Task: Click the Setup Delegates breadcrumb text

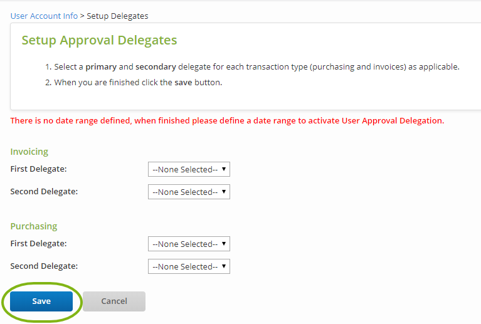Action: click(x=117, y=16)
